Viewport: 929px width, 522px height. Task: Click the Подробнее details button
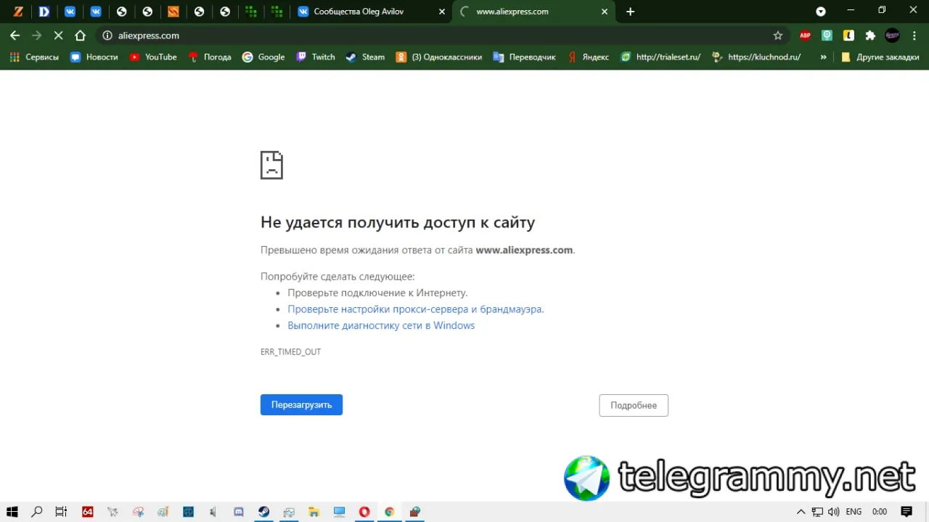(x=634, y=405)
